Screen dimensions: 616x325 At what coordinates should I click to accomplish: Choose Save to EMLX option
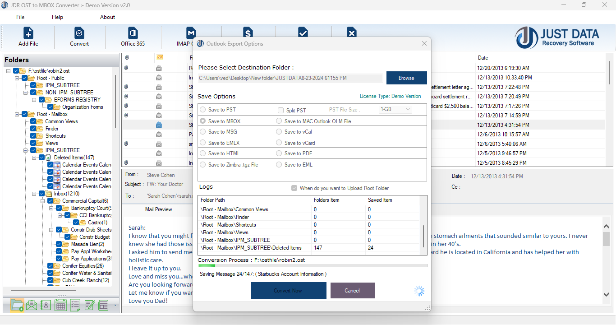203,143
